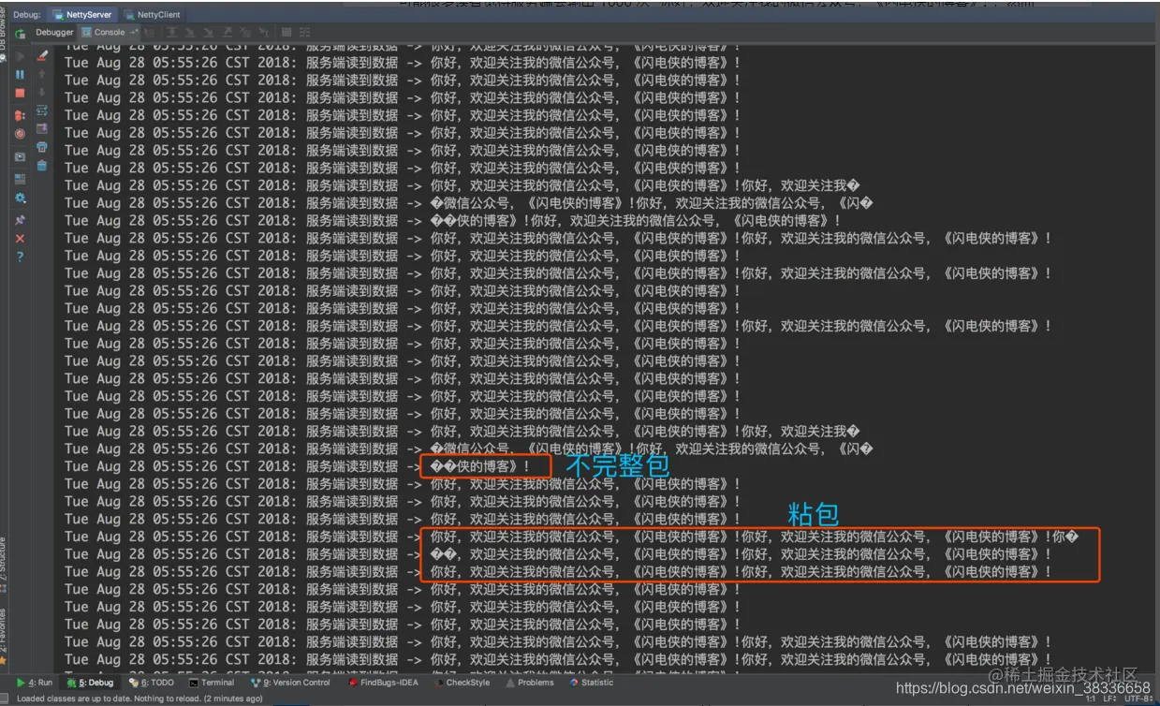Viewport: 1160px width, 706px height.
Task: Click the Force Step Into icon
Action: [x=208, y=33]
